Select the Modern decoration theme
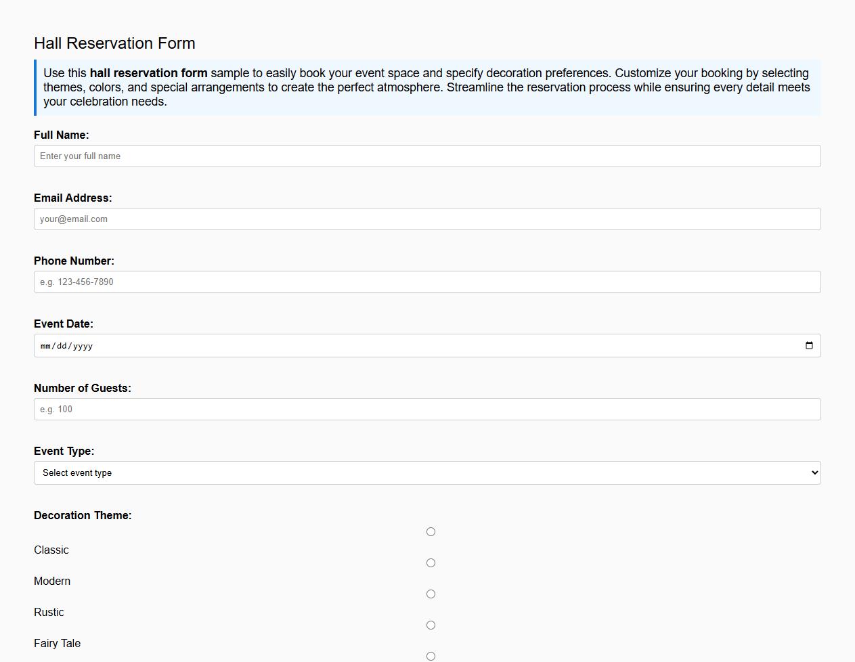855x662 pixels. coord(431,562)
